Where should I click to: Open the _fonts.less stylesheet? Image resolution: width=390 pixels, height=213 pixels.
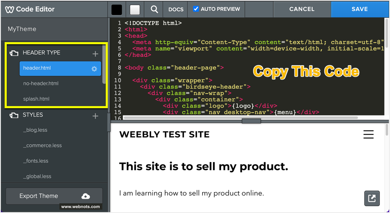35,161
